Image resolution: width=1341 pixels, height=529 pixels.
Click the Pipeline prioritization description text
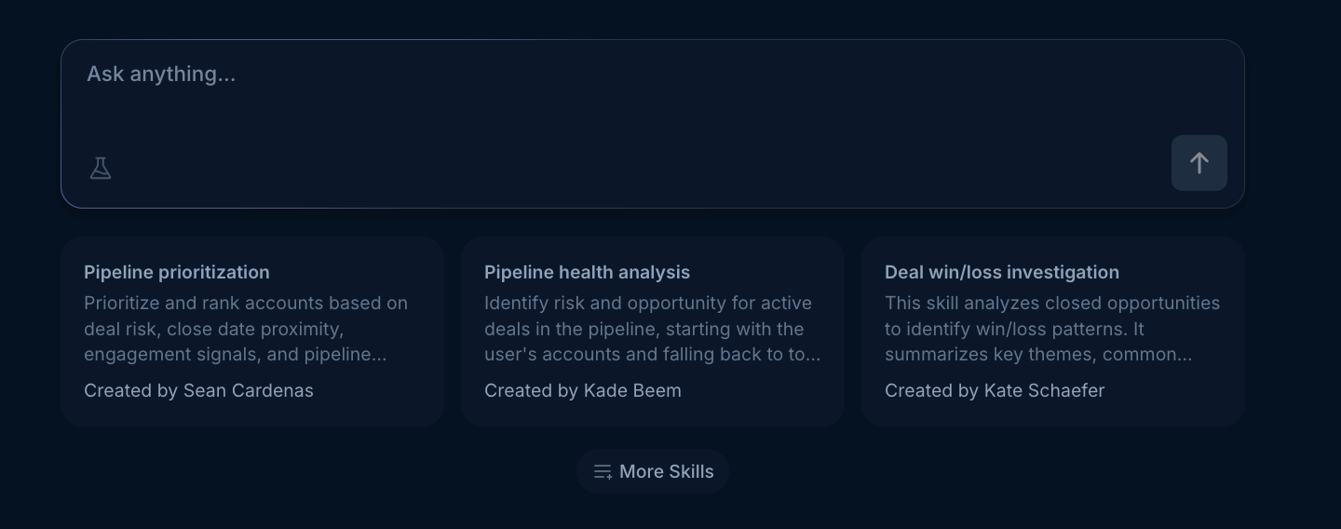[246, 329]
